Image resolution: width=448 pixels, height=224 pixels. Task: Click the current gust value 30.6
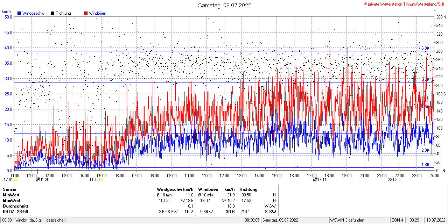pyautogui.click(x=230, y=212)
